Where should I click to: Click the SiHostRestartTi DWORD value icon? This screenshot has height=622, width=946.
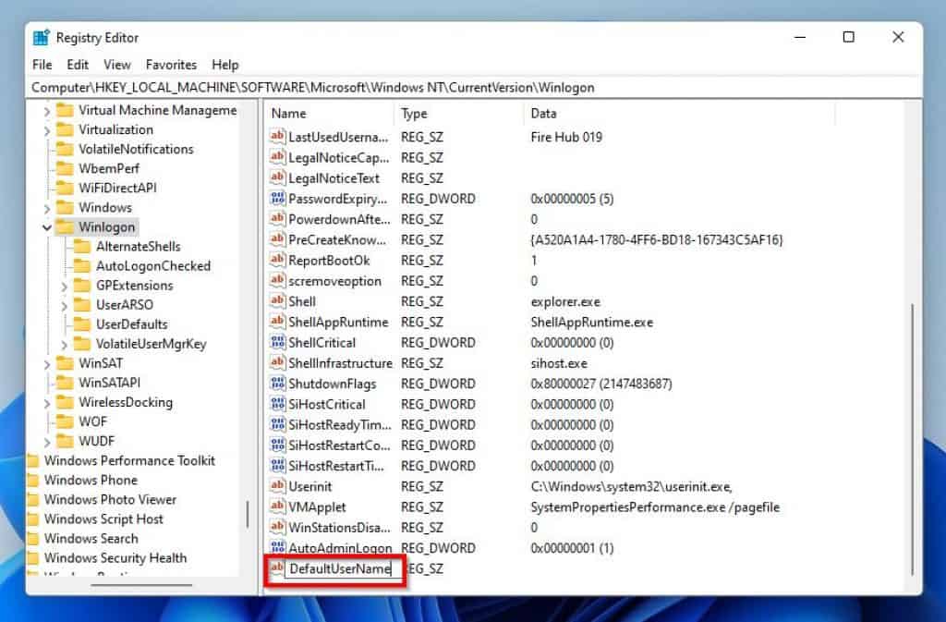pos(277,465)
